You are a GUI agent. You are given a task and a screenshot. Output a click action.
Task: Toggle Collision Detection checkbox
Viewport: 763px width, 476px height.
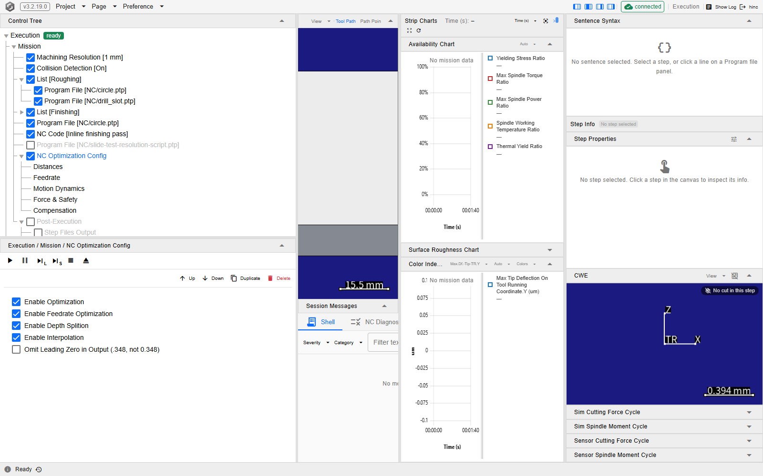tap(31, 69)
